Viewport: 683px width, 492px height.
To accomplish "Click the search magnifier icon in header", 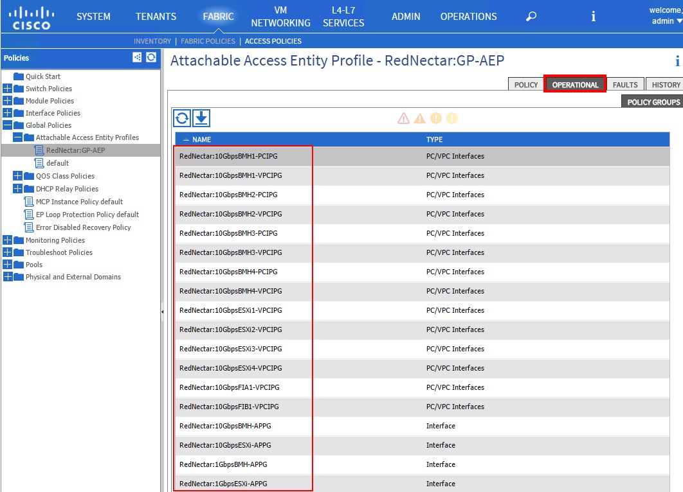I will [x=531, y=17].
